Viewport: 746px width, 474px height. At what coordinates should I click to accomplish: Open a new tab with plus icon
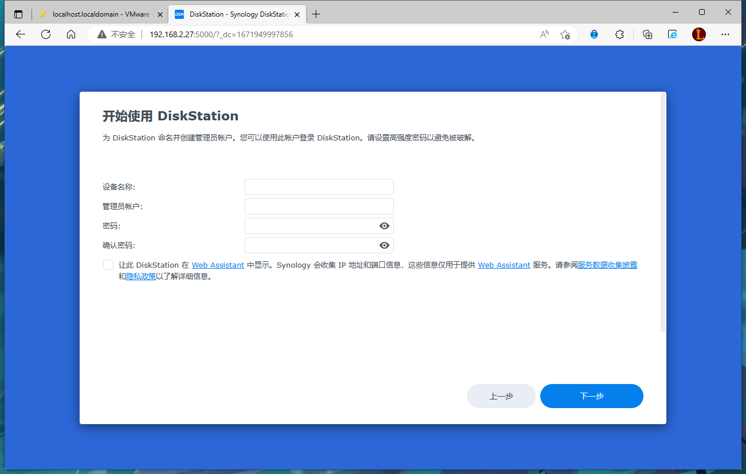[x=316, y=14]
